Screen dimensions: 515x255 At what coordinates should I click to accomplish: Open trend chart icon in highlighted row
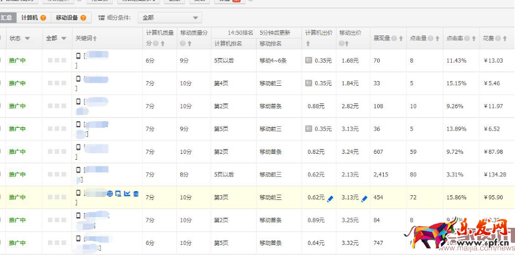click(x=127, y=193)
